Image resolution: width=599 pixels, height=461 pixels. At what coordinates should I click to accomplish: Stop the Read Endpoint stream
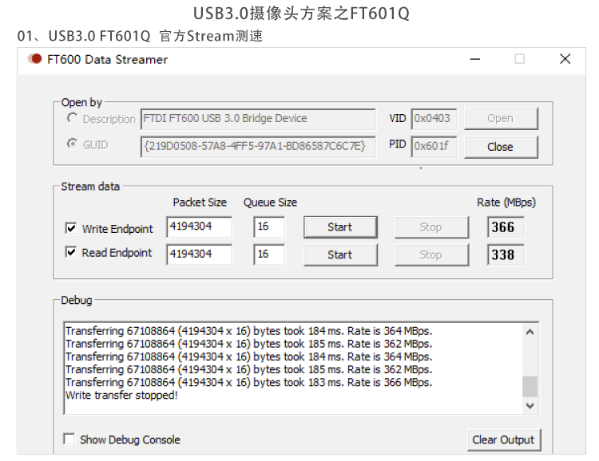pyautogui.click(x=431, y=254)
